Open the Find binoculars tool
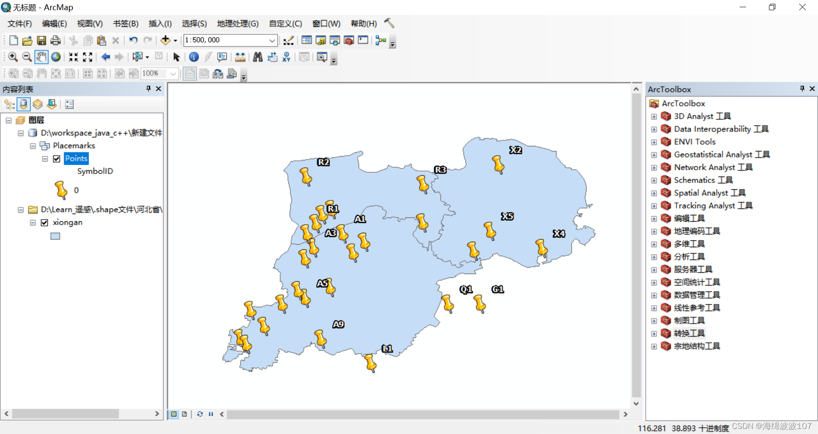 258,57
